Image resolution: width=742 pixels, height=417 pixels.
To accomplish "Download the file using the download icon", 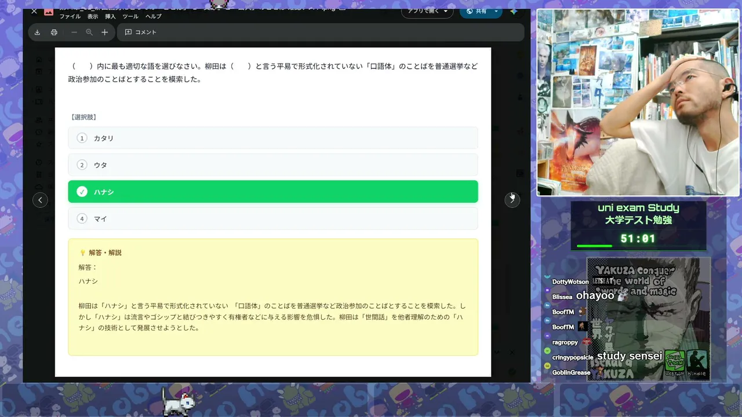I will tap(37, 32).
